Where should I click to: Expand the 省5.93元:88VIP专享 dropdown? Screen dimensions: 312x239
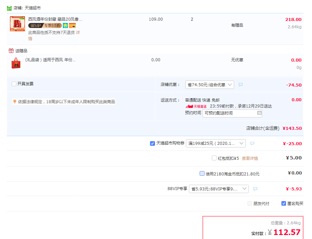coord(219,189)
